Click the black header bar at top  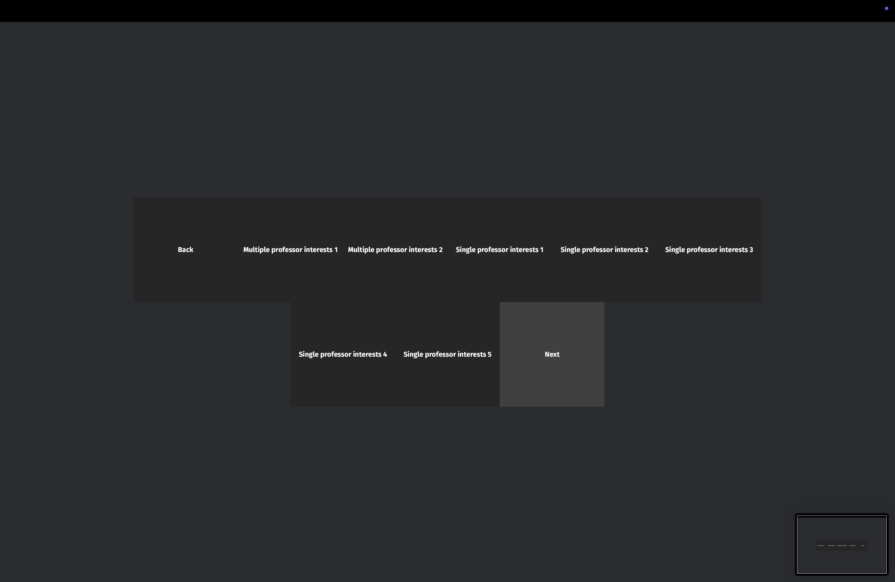[447, 10]
